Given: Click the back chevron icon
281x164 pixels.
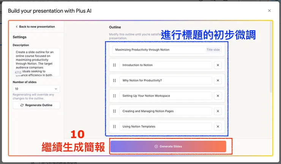Looking at the screenshot, I should (x=16, y=26).
